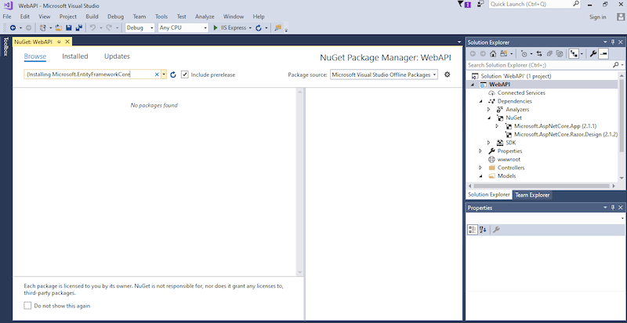Pin the Properties panel
The width and height of the screenshot is (627, 323).
coord(613,208)
